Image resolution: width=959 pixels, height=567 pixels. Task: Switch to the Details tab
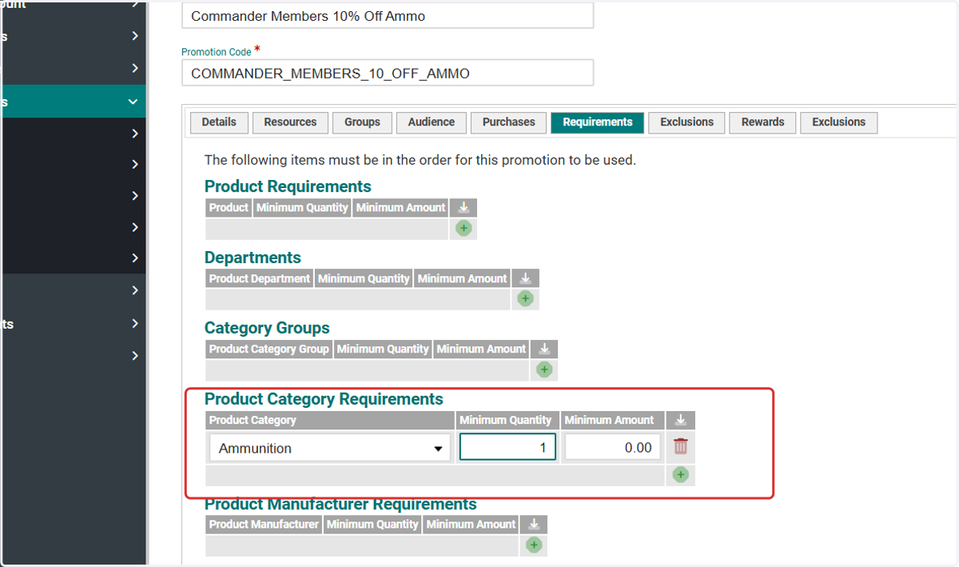coord(219,122)
